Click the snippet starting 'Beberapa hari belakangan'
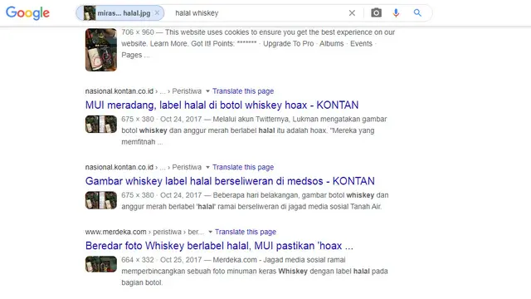Screen dimensions: 531x299 click(x=255, y=201)
